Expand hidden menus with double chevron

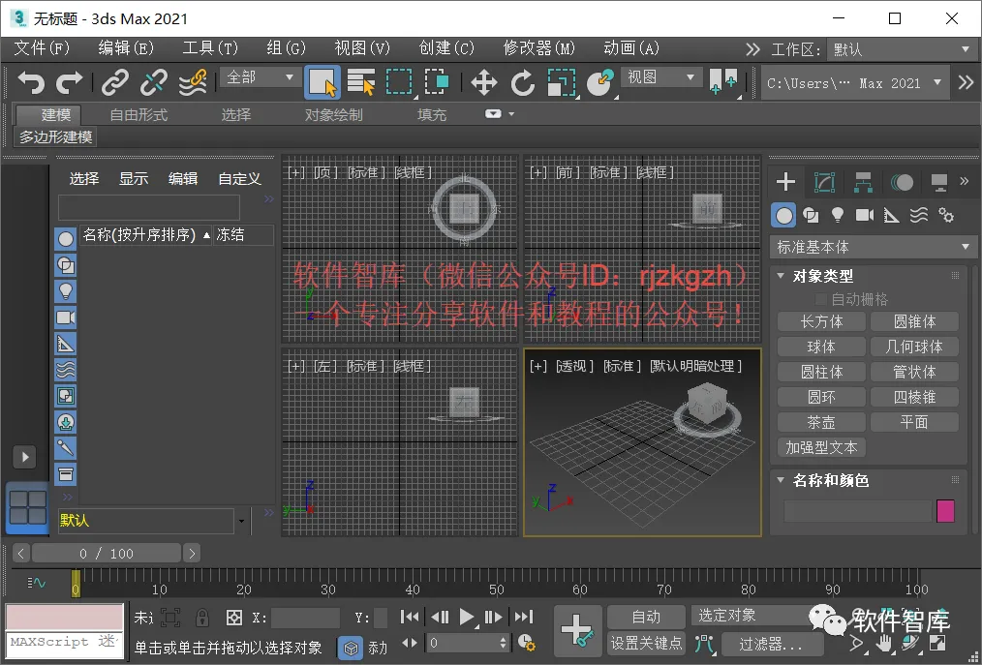pos(752,48)
